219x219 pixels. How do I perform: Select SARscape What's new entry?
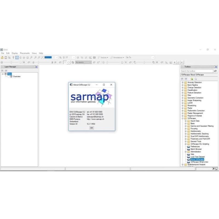[199, 162]
